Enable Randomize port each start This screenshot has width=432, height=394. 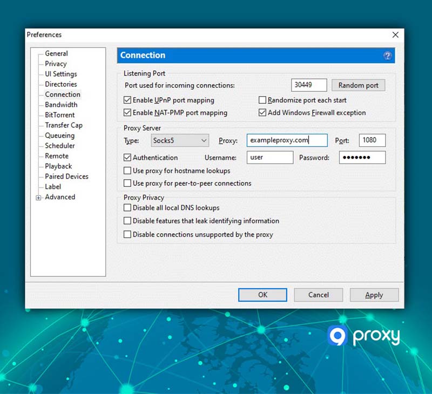[262, 100]
